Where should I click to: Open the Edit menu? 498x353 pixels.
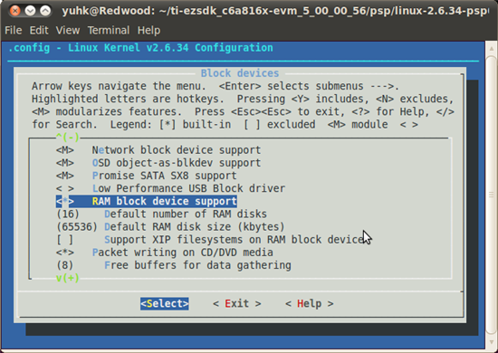pos(39,31)
